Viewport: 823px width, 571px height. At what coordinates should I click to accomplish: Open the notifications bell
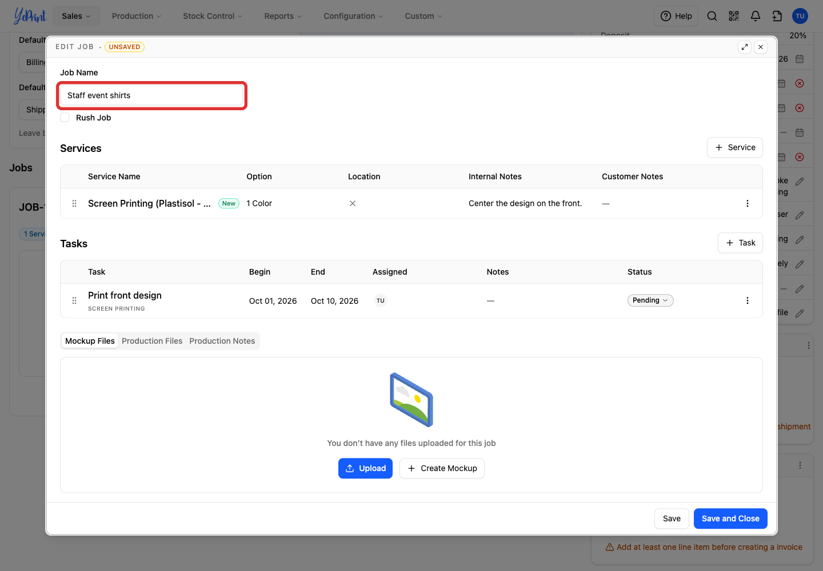point(756,16)
